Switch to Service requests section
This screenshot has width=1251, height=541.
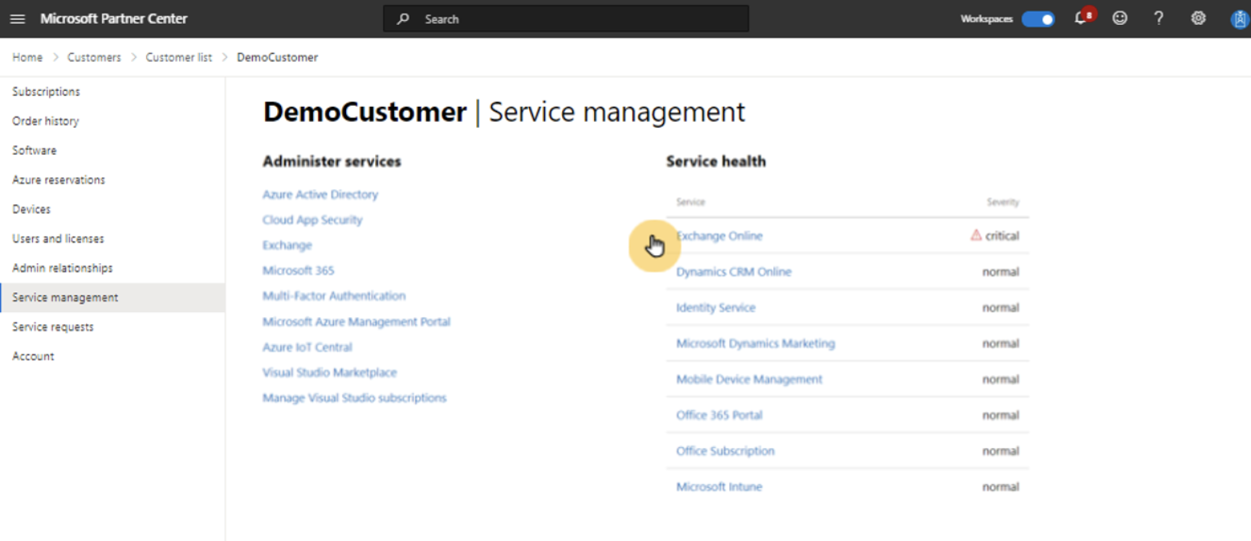tap(52, 326)
